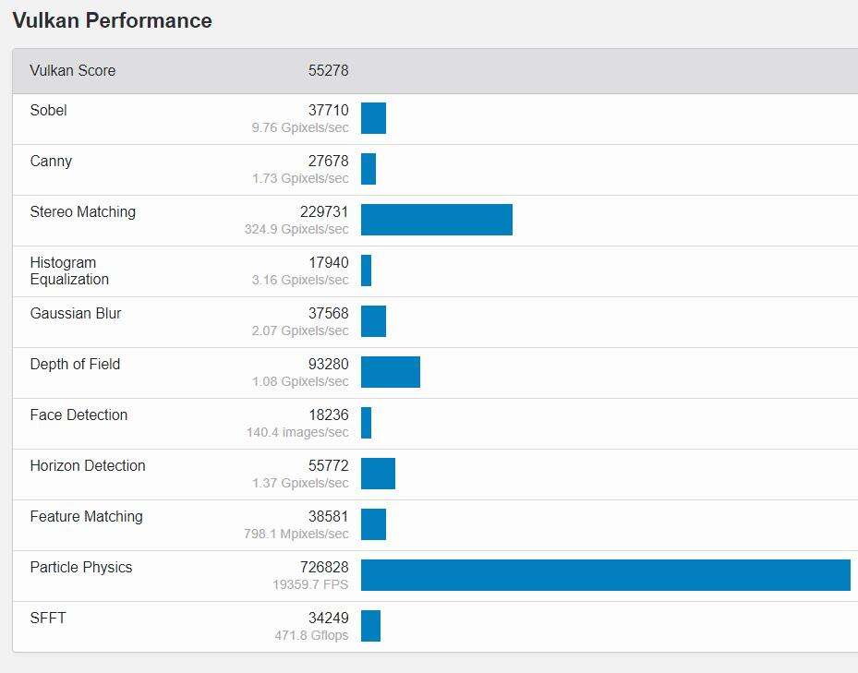Select the Face Detection test label
This screenshot has height=673, width=858.
[79, 415]
